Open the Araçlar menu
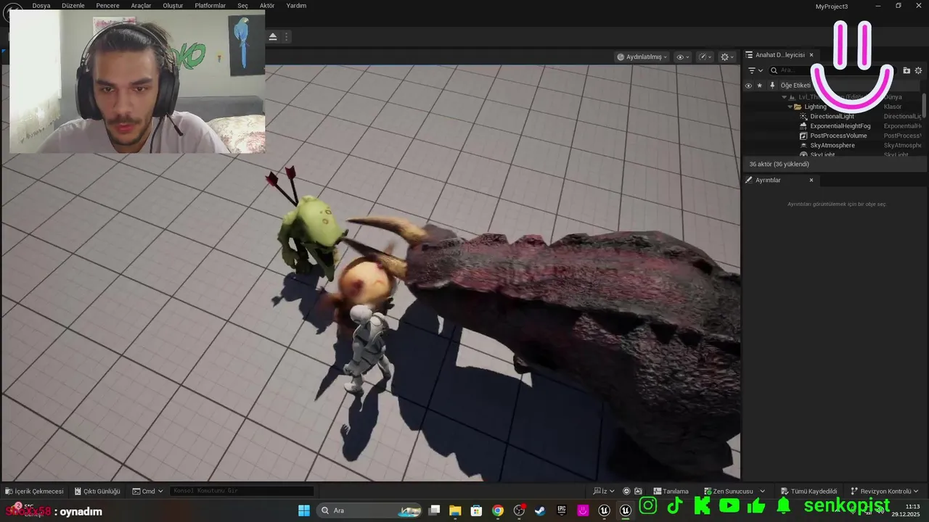 click(x=141, y=6)
